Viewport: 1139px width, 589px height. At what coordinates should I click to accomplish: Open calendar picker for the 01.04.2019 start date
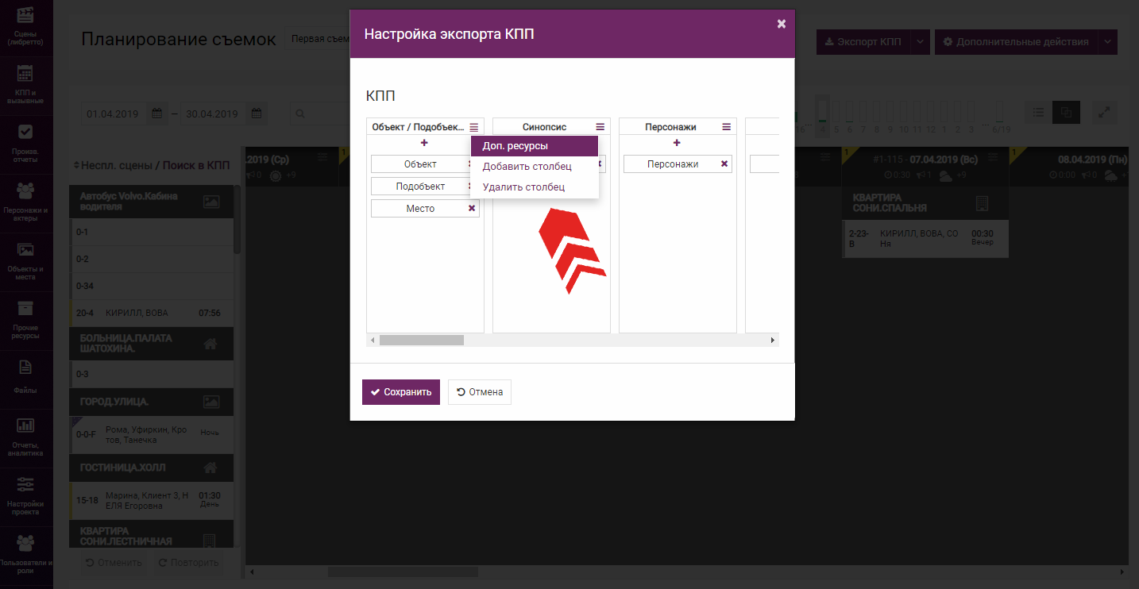tap(156, 114)
